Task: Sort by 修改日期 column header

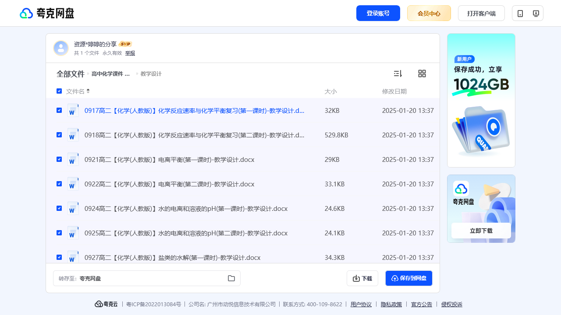Action: click(394, 91)
